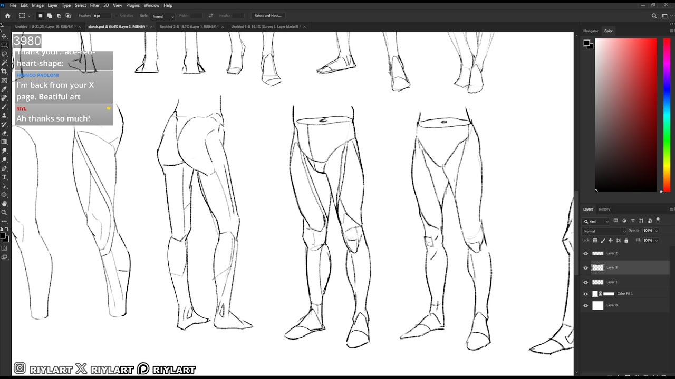Click the Home icon in options bar
This screenshot has width=675, height=379.
[x=7, y=16]
